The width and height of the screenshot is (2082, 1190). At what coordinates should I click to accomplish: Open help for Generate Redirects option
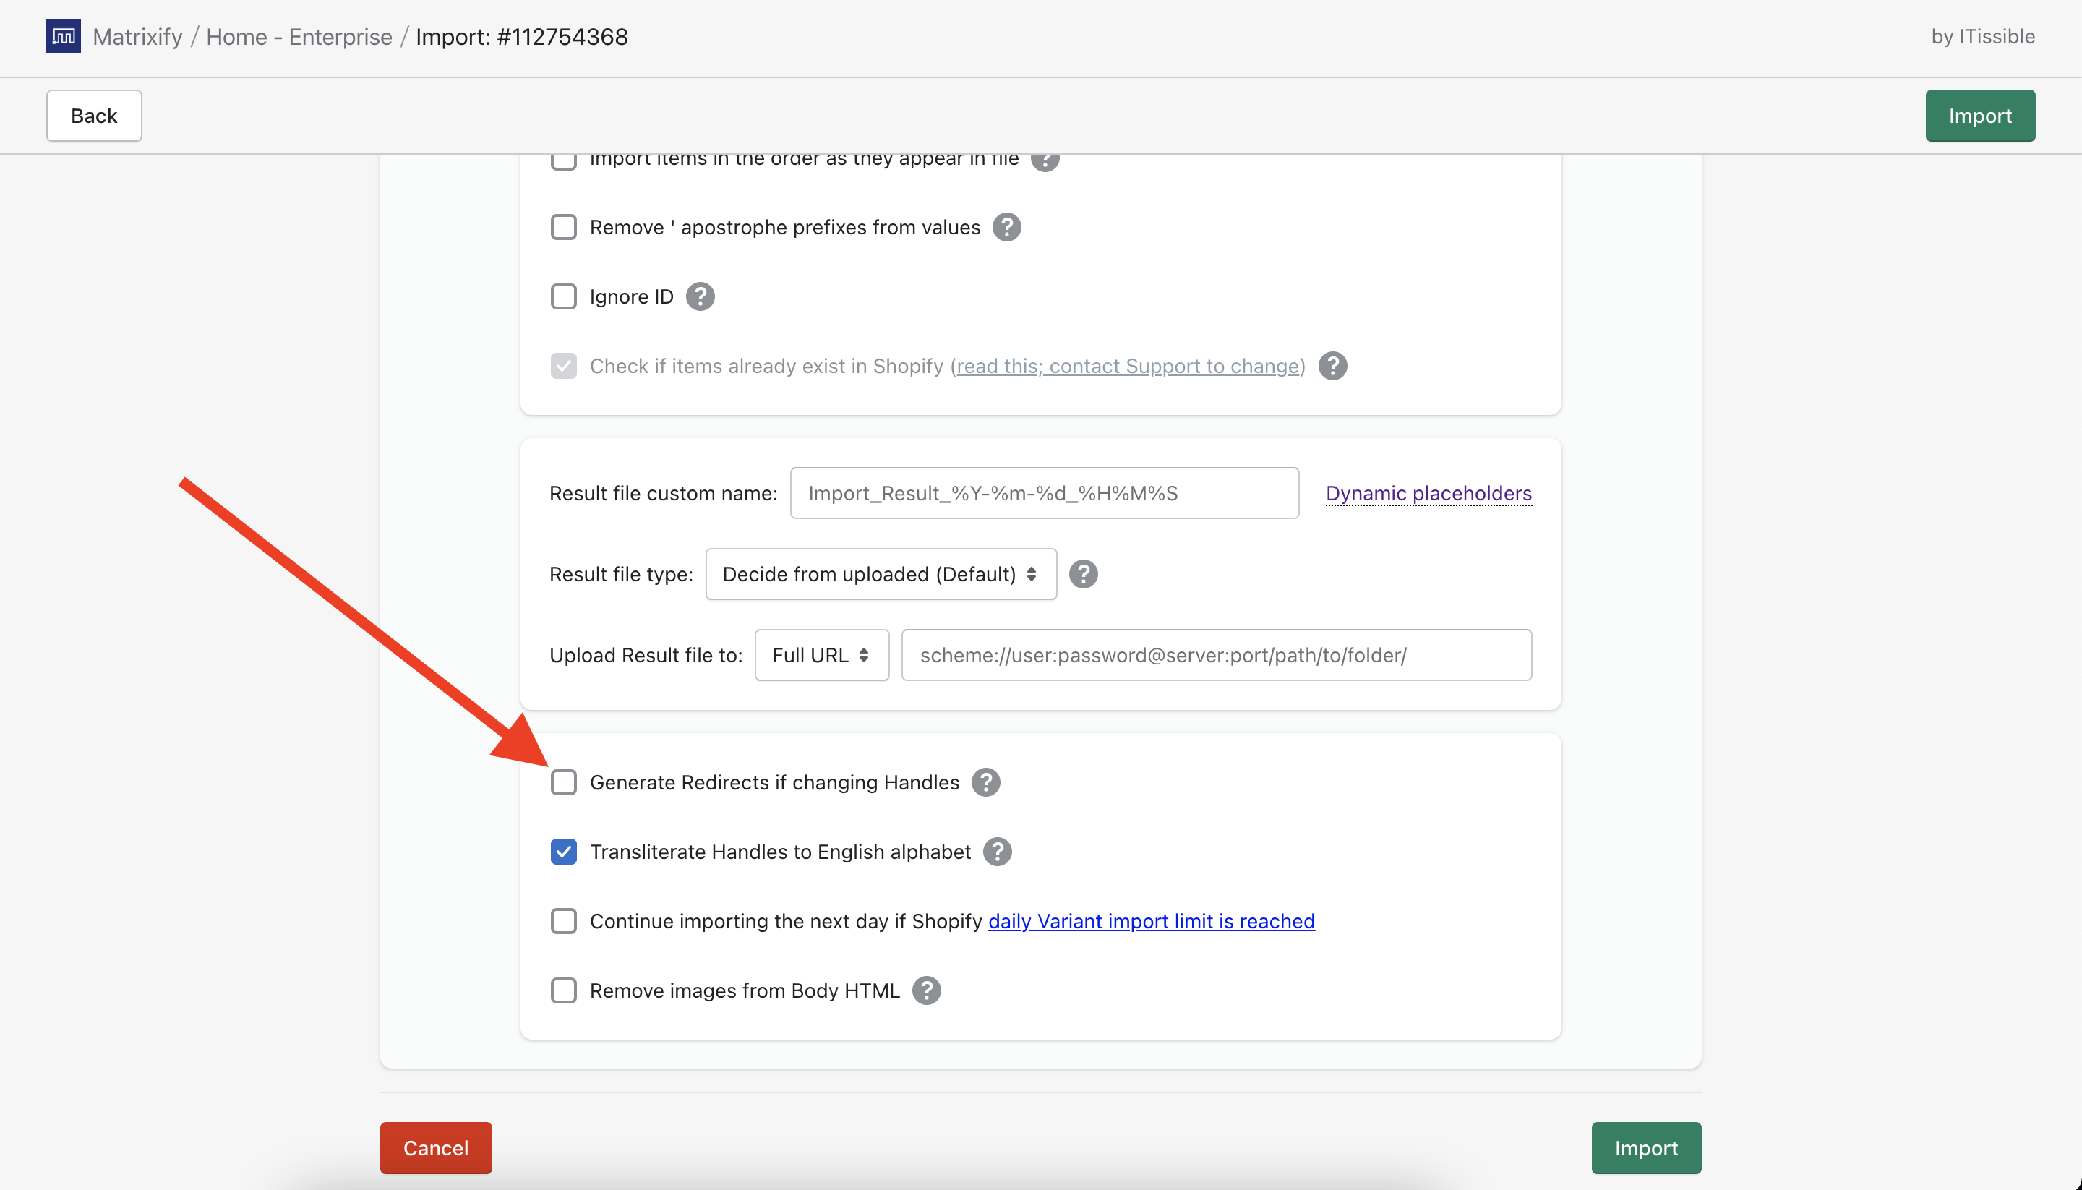click(x=985, y=782)
